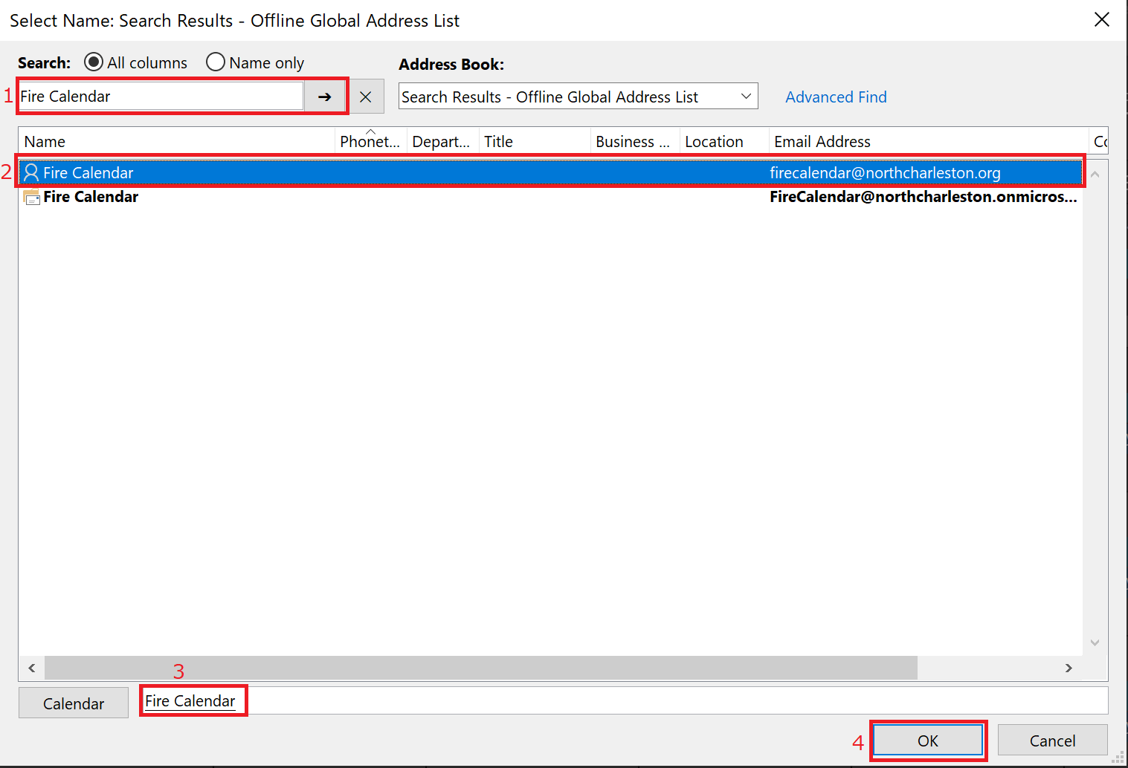Sort by the Location column header
Viewport: 1128px width, 768px height.
[x=724, y=142]
